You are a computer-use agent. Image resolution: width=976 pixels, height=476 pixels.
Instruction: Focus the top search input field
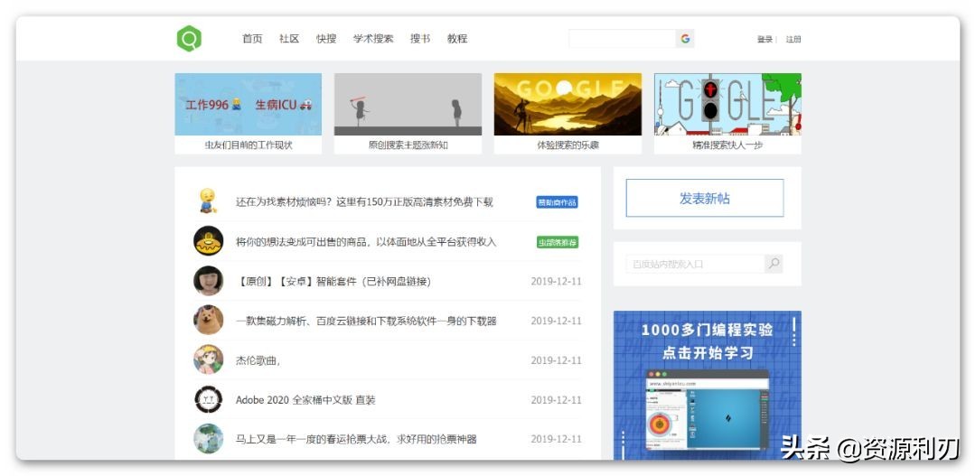[622, 39]
